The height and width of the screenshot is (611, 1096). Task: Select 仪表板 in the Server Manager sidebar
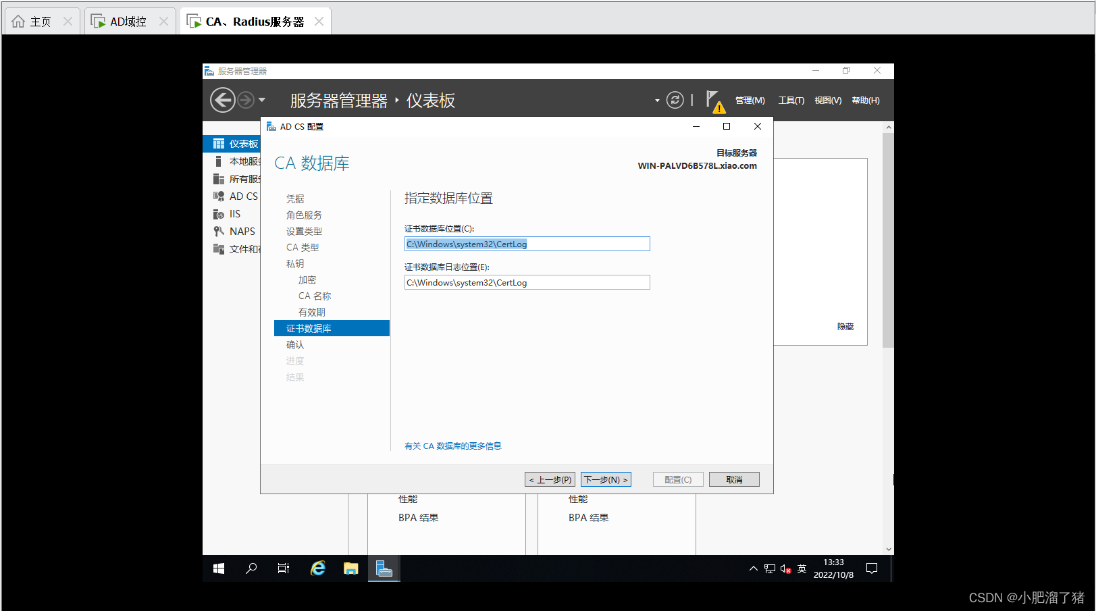232,144
